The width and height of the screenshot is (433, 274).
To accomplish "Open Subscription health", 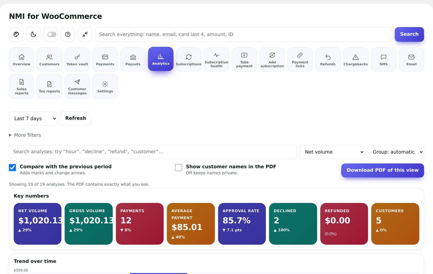I will (216, 60).
